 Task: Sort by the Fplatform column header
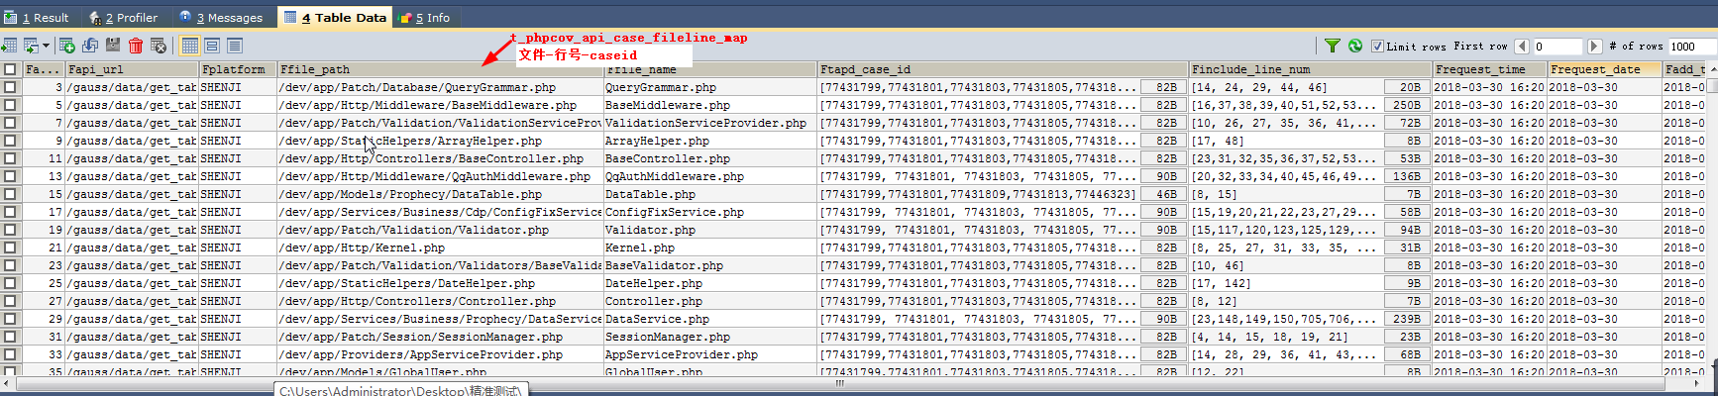click(238, 69)
